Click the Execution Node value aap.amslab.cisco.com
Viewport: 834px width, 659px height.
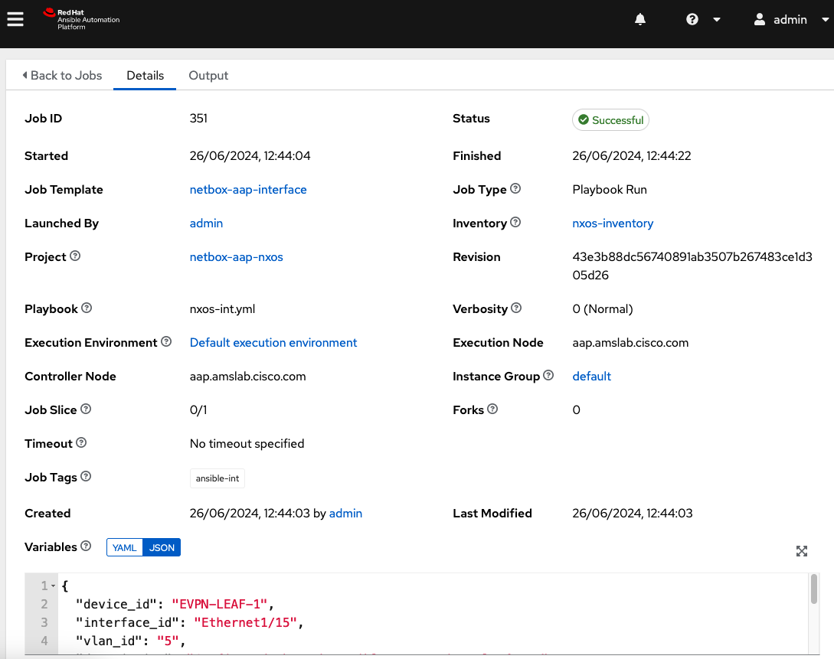630,343
